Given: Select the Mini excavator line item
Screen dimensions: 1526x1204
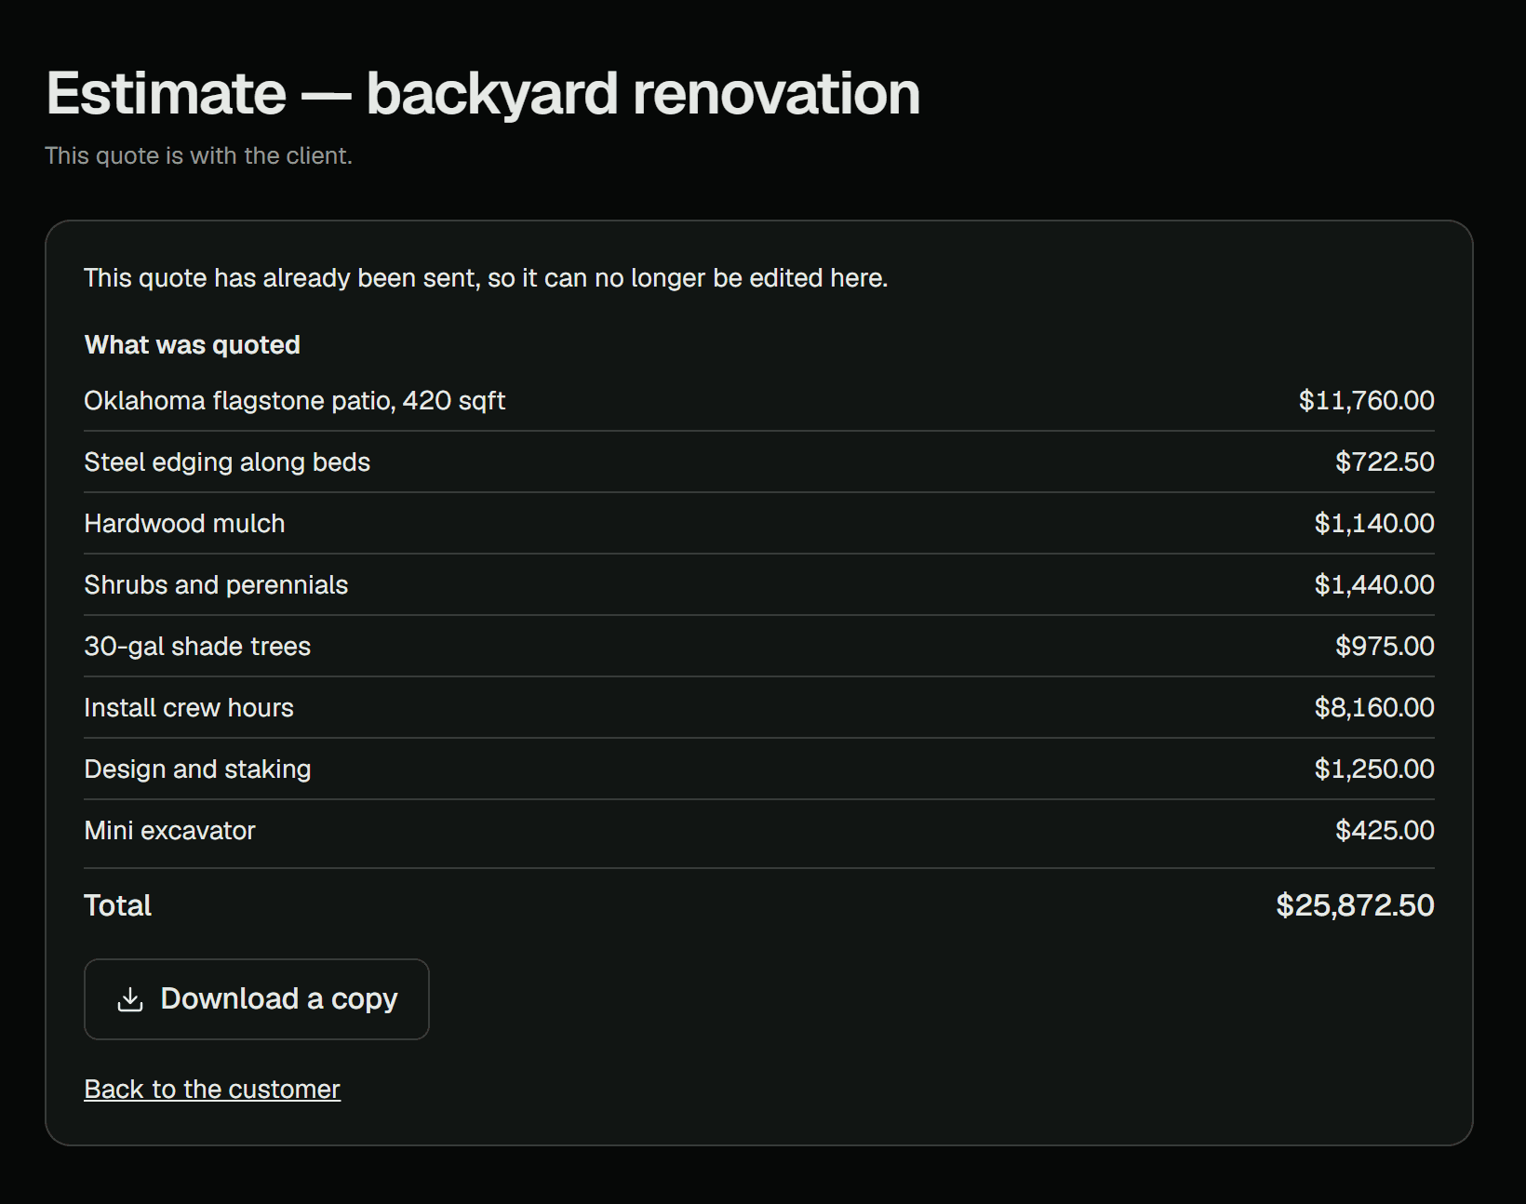Looking at the screenshot, I should [x=759, y=831].
